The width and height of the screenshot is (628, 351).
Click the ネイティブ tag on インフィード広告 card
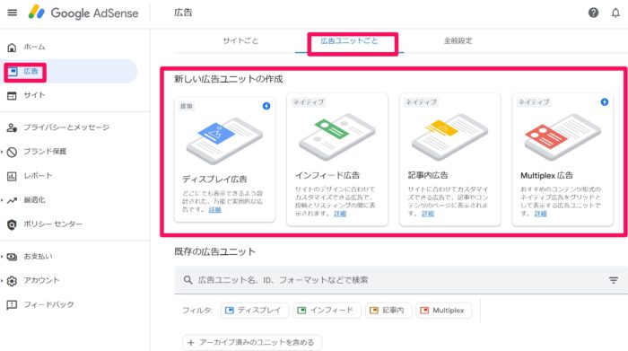309,102
